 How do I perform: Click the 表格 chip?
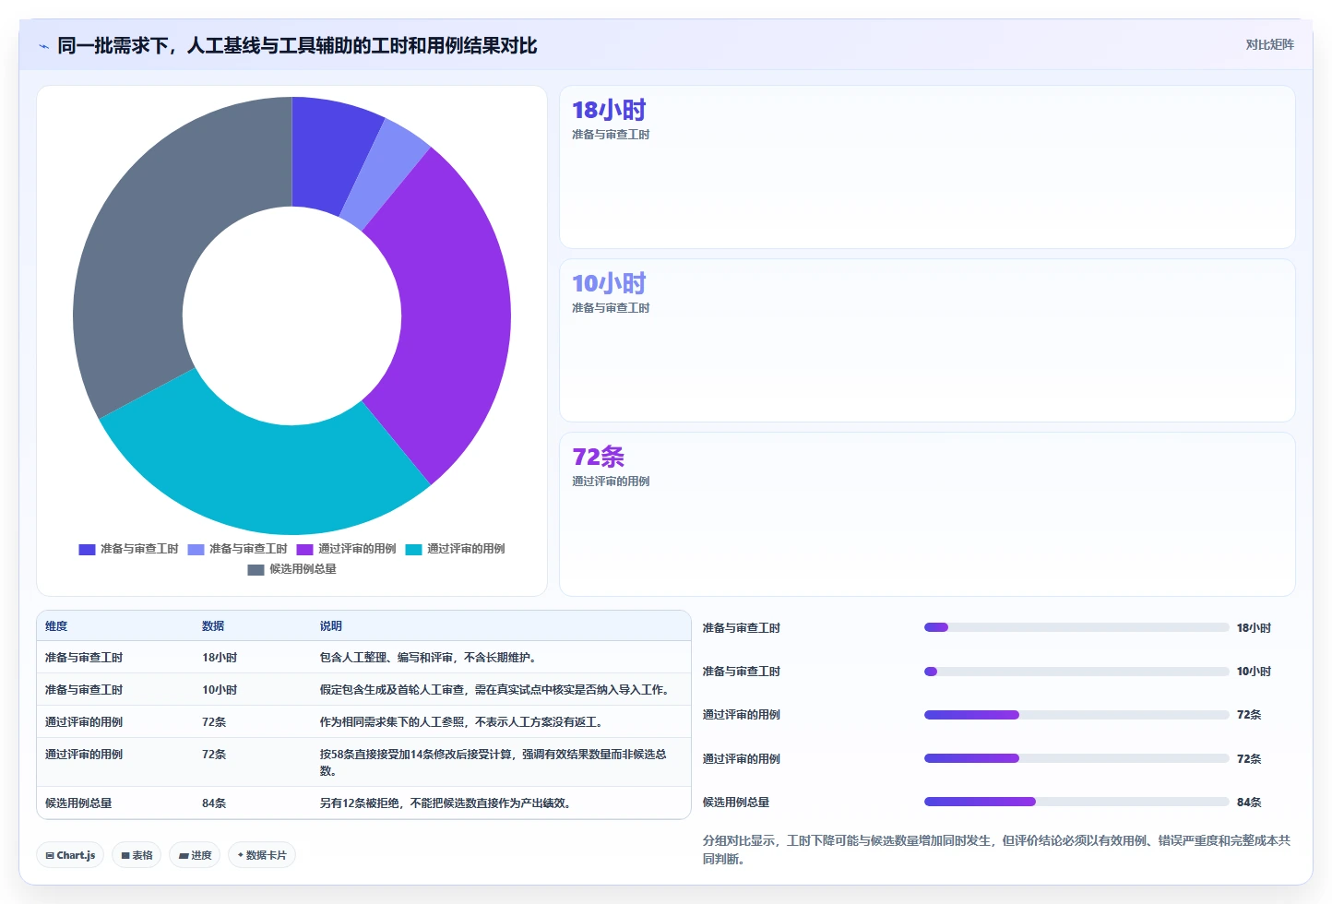(137, 855)
